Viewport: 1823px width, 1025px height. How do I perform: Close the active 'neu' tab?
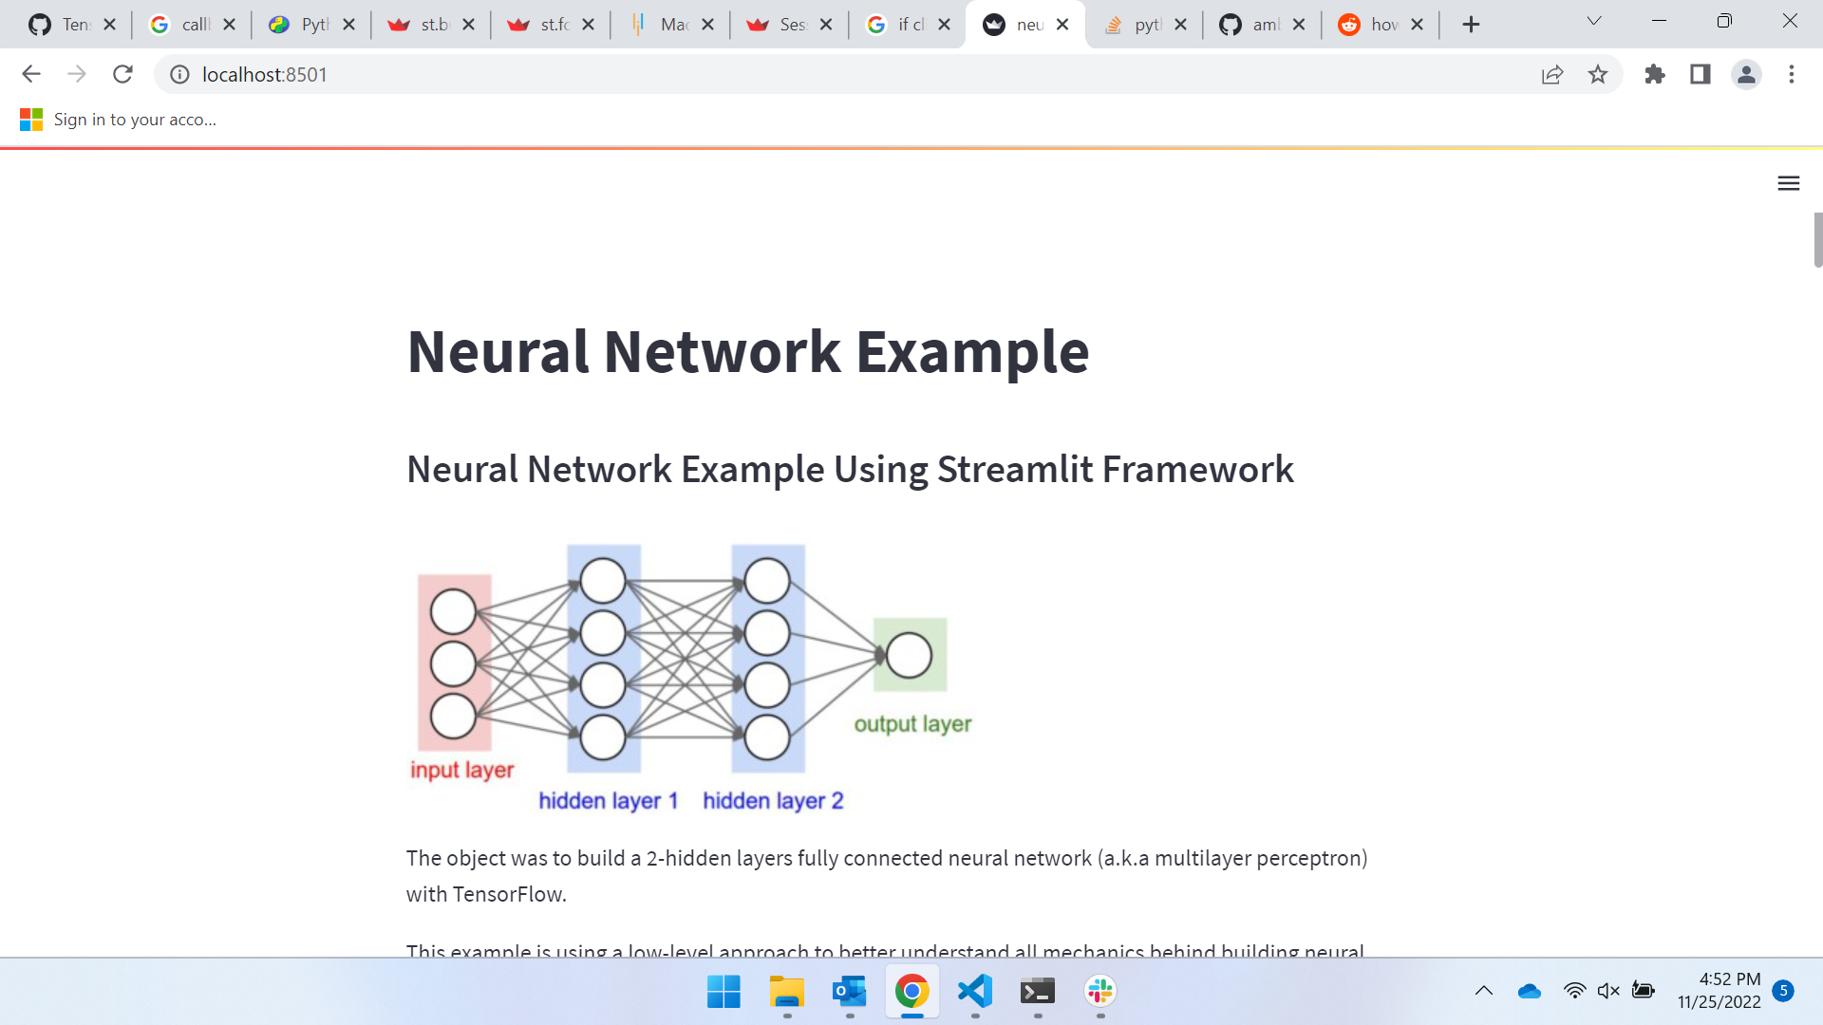1062,25
